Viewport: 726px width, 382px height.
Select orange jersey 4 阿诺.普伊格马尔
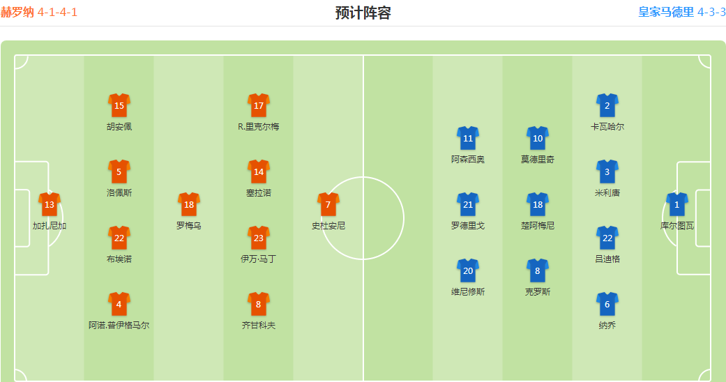point(119,304)
